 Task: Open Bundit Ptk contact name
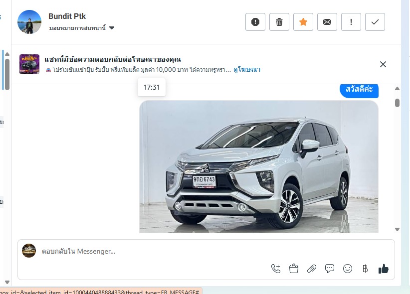pos(67,16)
